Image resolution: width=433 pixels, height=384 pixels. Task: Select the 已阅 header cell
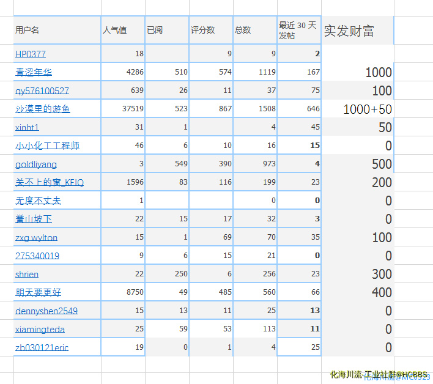click(167, 30)
